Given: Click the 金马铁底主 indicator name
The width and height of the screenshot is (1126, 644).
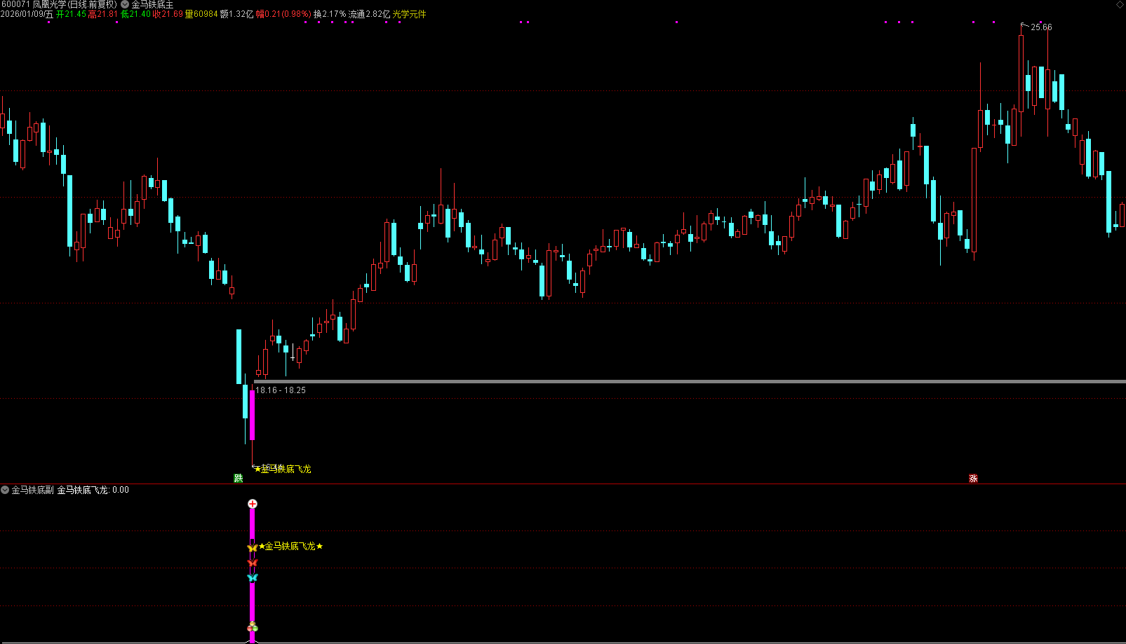Looking at the screenshot, I should click(152, 4).
